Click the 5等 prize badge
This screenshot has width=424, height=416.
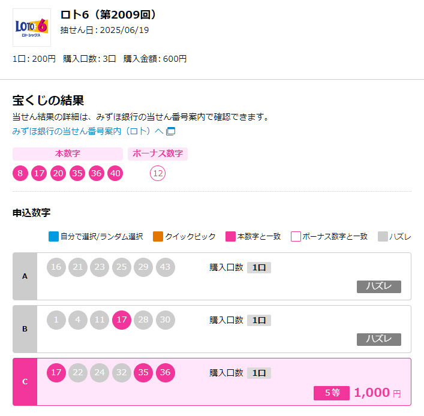[x=332, y=393]
